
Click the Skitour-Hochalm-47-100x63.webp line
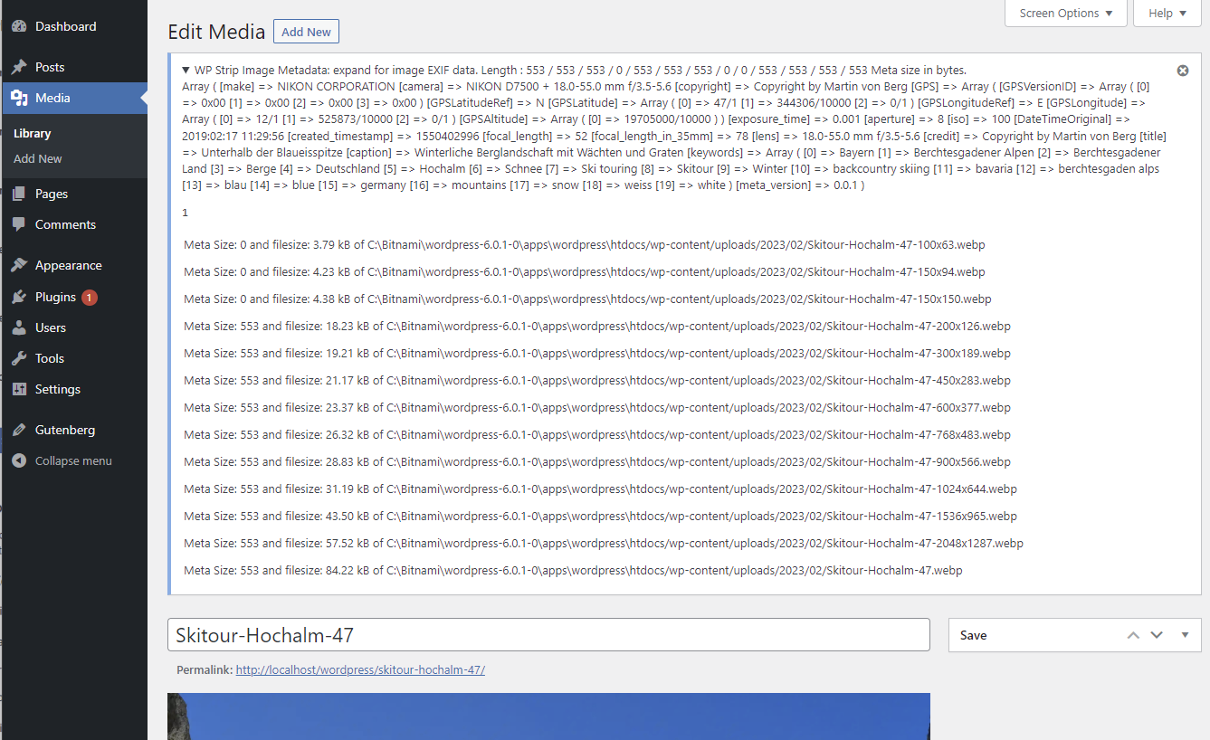[585, 244]
